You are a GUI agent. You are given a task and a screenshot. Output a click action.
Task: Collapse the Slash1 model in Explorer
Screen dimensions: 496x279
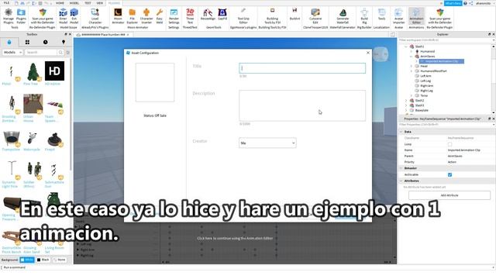pyautogui.click(x=406, y=46)
